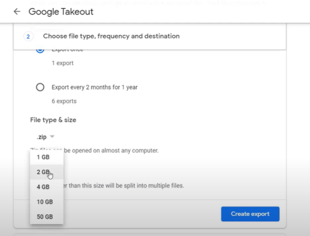Image resolution: width=310 pixels, height=236 pixels.
Task: Click the 1 export caption text
Action: tap(63, 63)
